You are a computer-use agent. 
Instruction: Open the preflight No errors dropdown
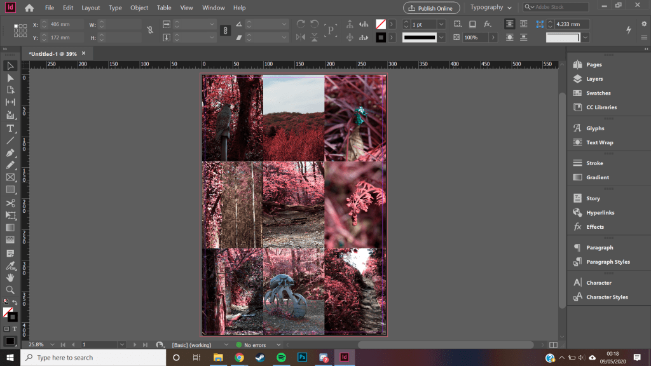click(x=278, y=344)
